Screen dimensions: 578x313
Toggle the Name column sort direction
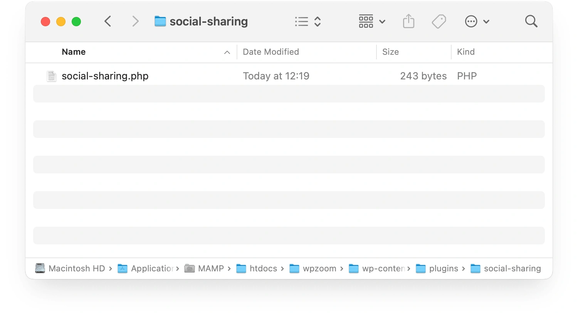73,52
